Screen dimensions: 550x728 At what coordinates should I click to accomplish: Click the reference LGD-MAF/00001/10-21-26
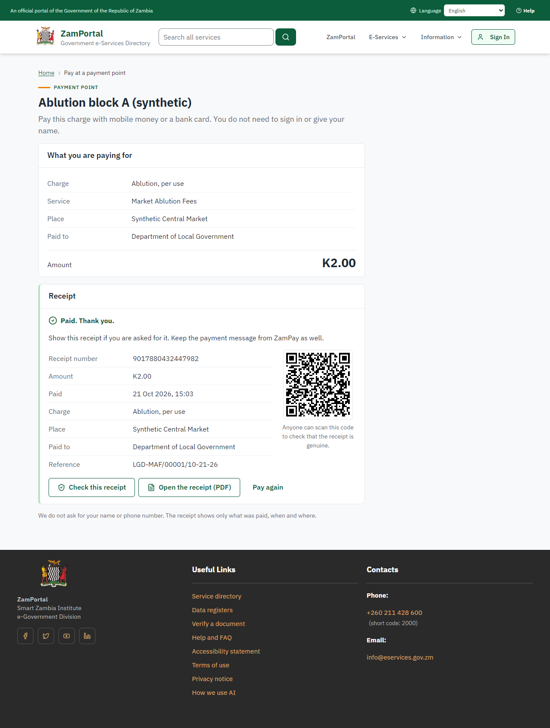click(175, 465)
